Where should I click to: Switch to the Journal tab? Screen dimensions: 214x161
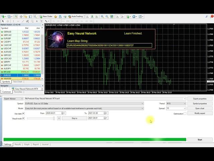click(45, 144)
